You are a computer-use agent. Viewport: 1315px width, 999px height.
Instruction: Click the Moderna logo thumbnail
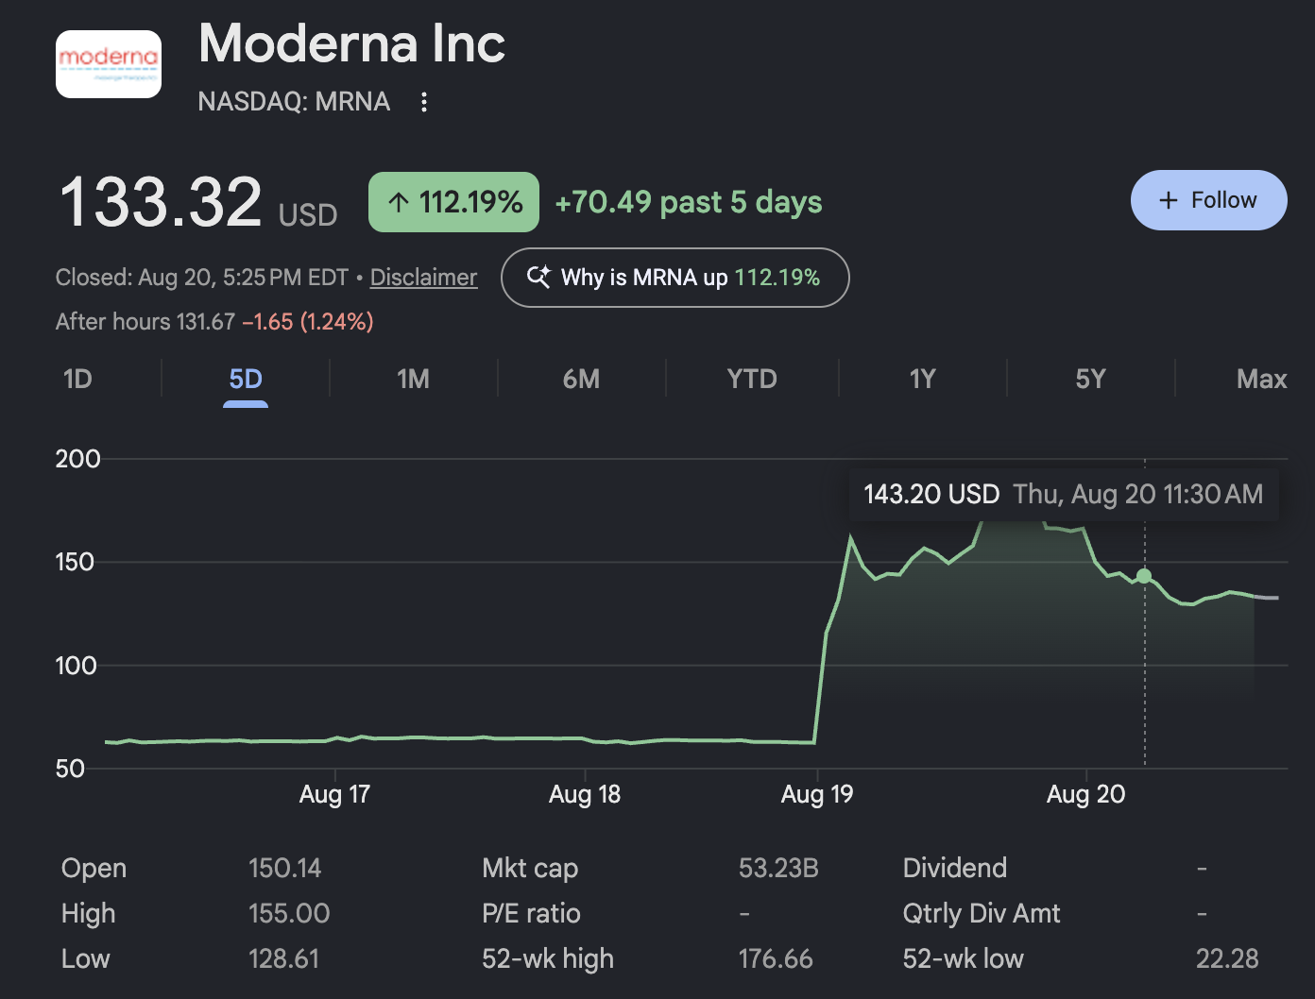pos(109,64)
